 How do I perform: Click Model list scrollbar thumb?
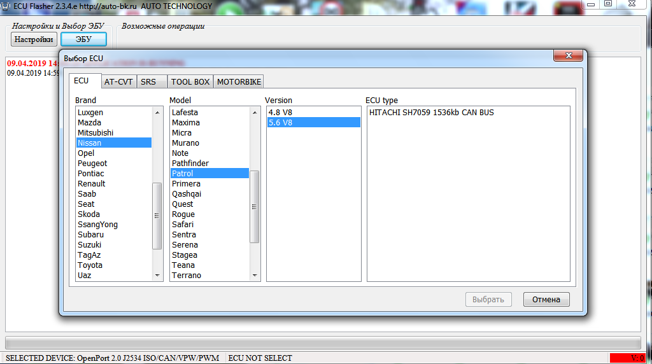pos(255,207)
